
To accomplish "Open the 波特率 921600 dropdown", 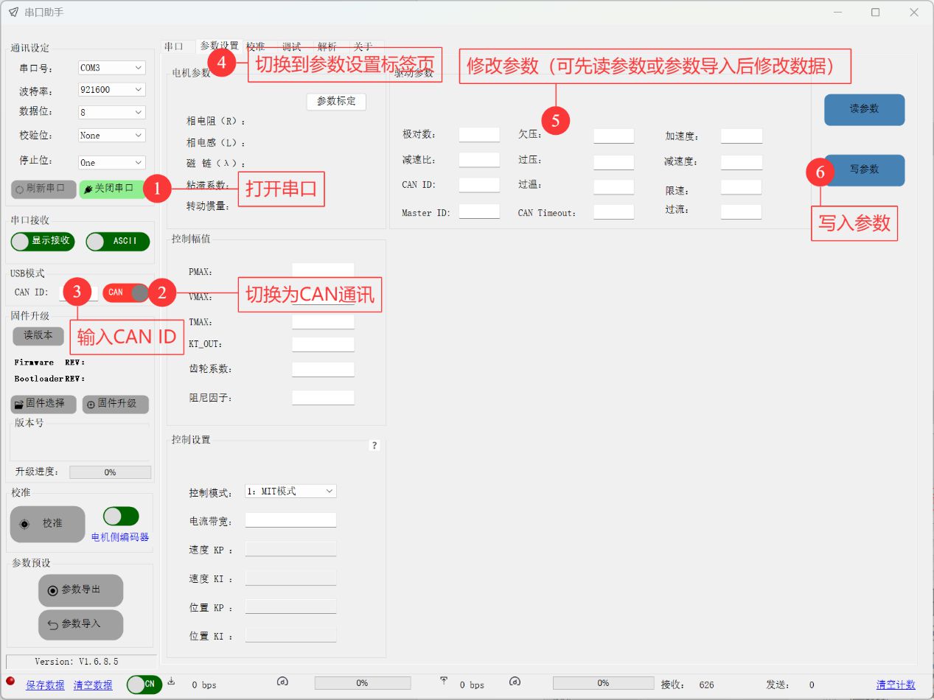I will (112, 90).
